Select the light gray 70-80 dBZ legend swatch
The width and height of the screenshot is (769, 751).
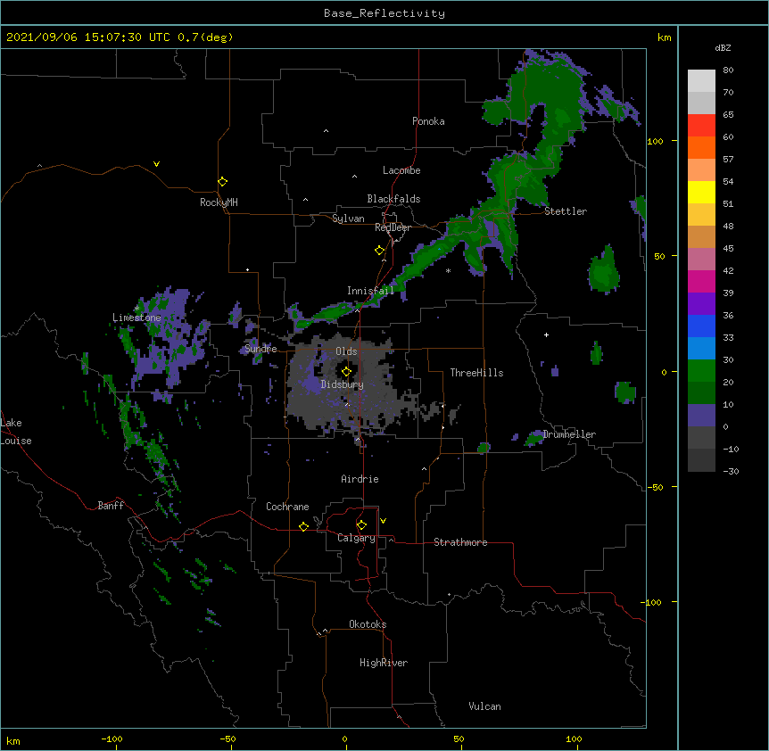(701, 81)
